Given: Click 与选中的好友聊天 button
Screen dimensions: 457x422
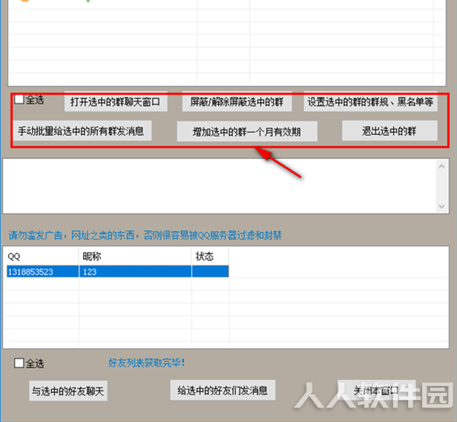Looking at the screenshot, I should pos(68,391).
